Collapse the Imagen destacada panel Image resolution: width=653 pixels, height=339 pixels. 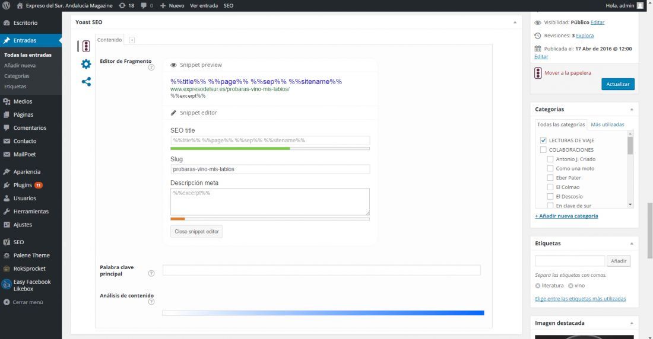(632, 323)
